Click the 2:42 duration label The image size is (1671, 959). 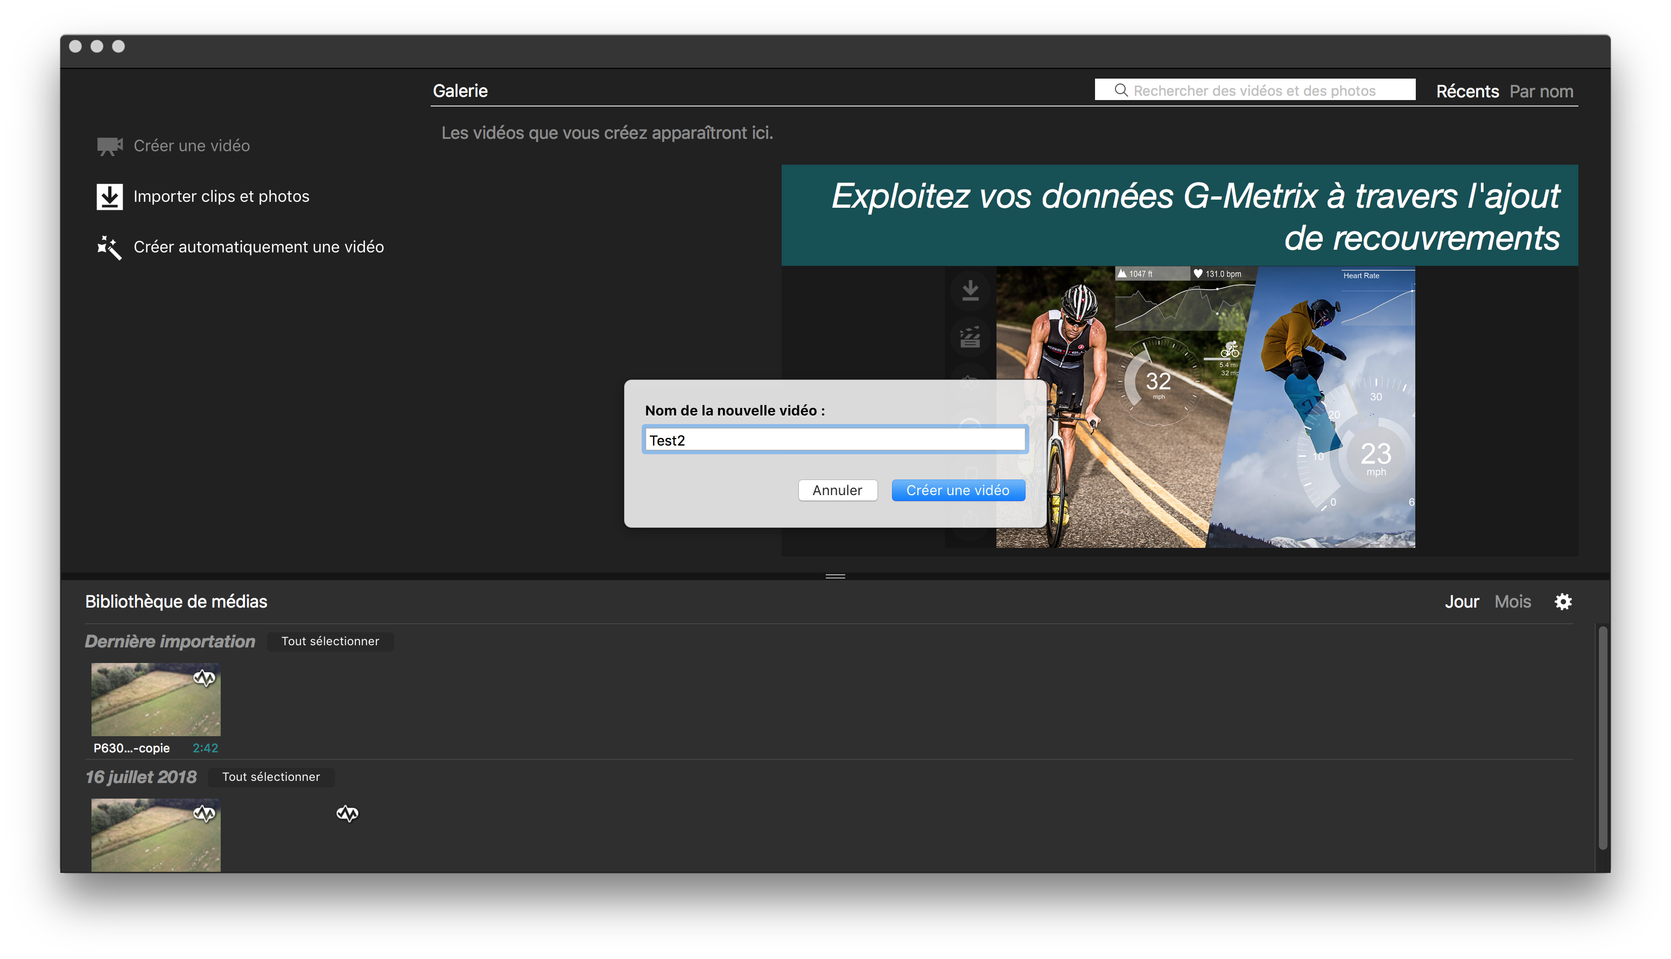(x=205, y=748)
